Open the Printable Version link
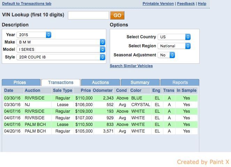The height and width of the screenshot is (167, 231). point(158,3)
